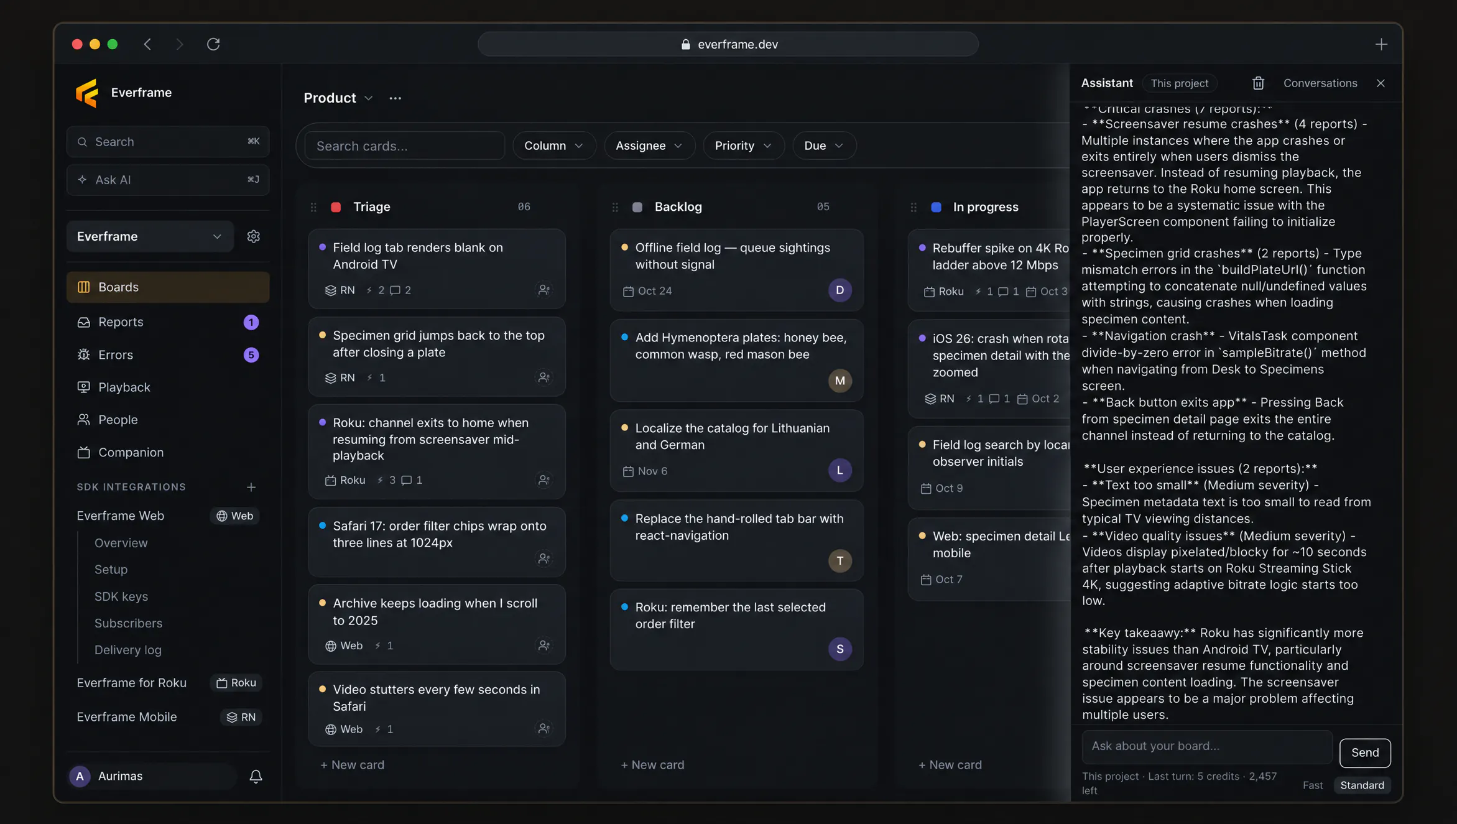Select People in the sidebar

coord(168,420)
